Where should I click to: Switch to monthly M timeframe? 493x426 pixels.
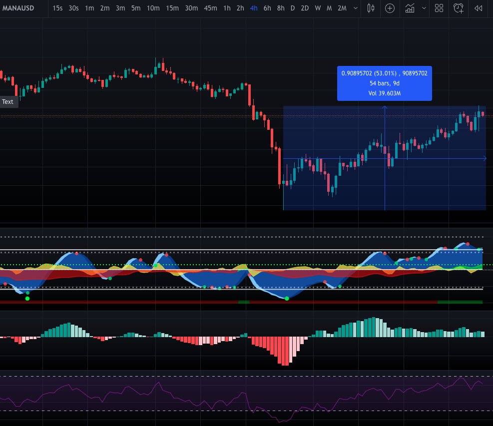point(329,8)
